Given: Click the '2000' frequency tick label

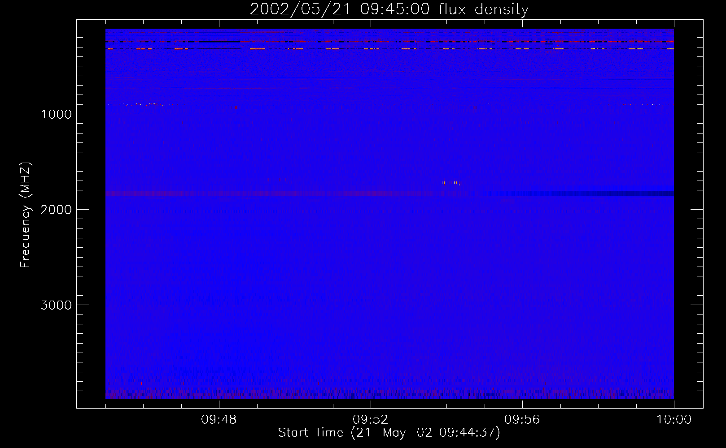Looking at the screenshot, I should point(56,210).
